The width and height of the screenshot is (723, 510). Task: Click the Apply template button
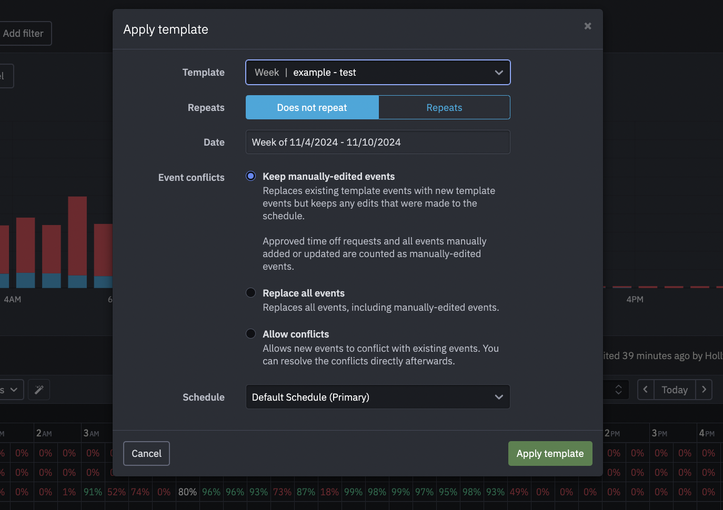pos(550,453)
